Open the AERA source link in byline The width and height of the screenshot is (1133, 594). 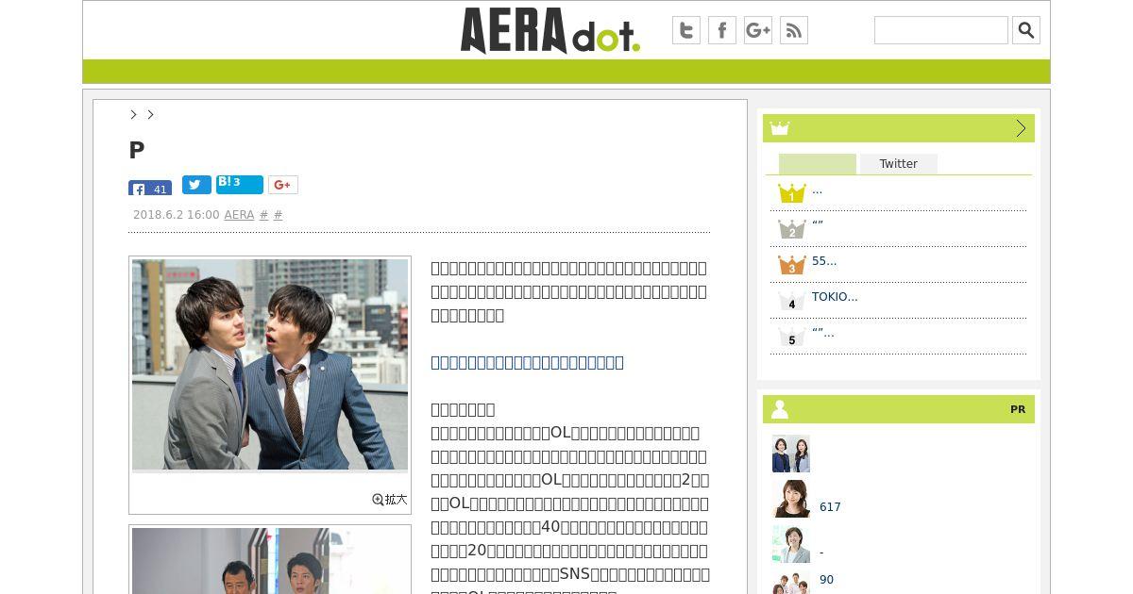coord(239,215)
